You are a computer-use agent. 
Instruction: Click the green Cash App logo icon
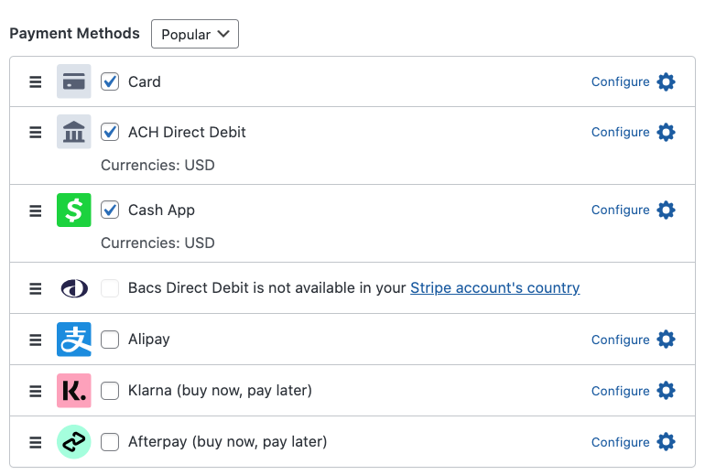74,210
